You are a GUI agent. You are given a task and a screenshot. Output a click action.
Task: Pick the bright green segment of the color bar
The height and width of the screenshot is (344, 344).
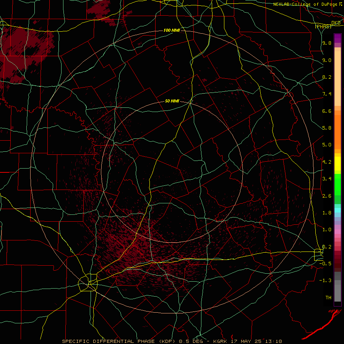(338, 184)
